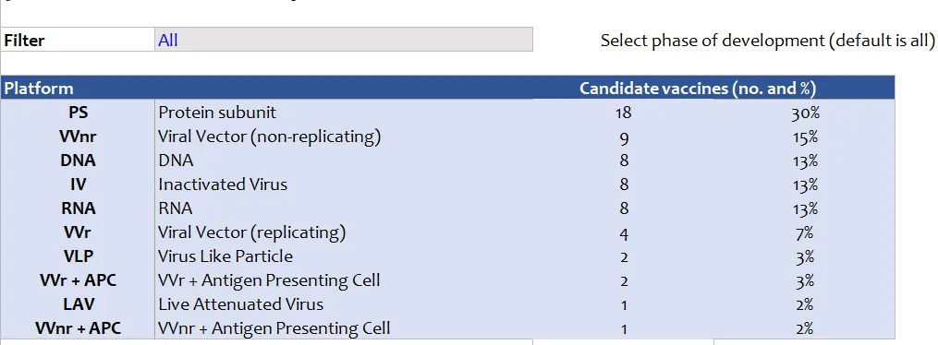This screenshot has width=938, height=345.
Task: Select the Viral Vector (replicating) cell
Action: coord(344,232)
